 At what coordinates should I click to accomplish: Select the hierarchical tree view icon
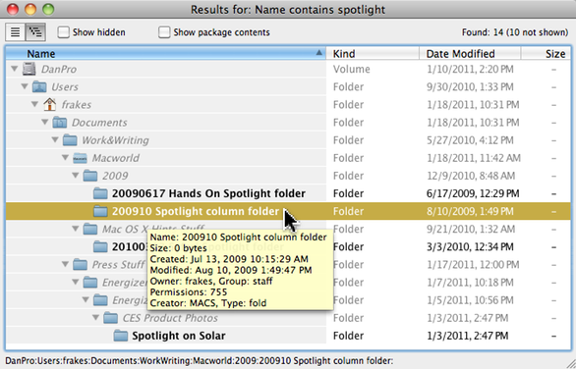pyautogui.click(x=35, y=32)
